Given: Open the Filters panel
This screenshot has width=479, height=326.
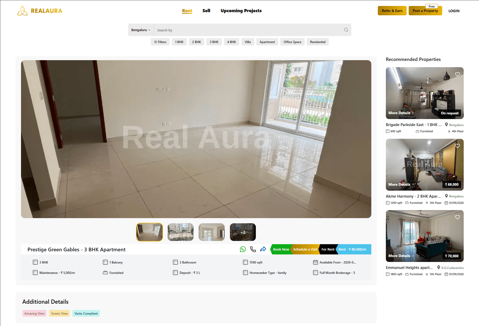Looking at the screenshot, I should 160,42.
